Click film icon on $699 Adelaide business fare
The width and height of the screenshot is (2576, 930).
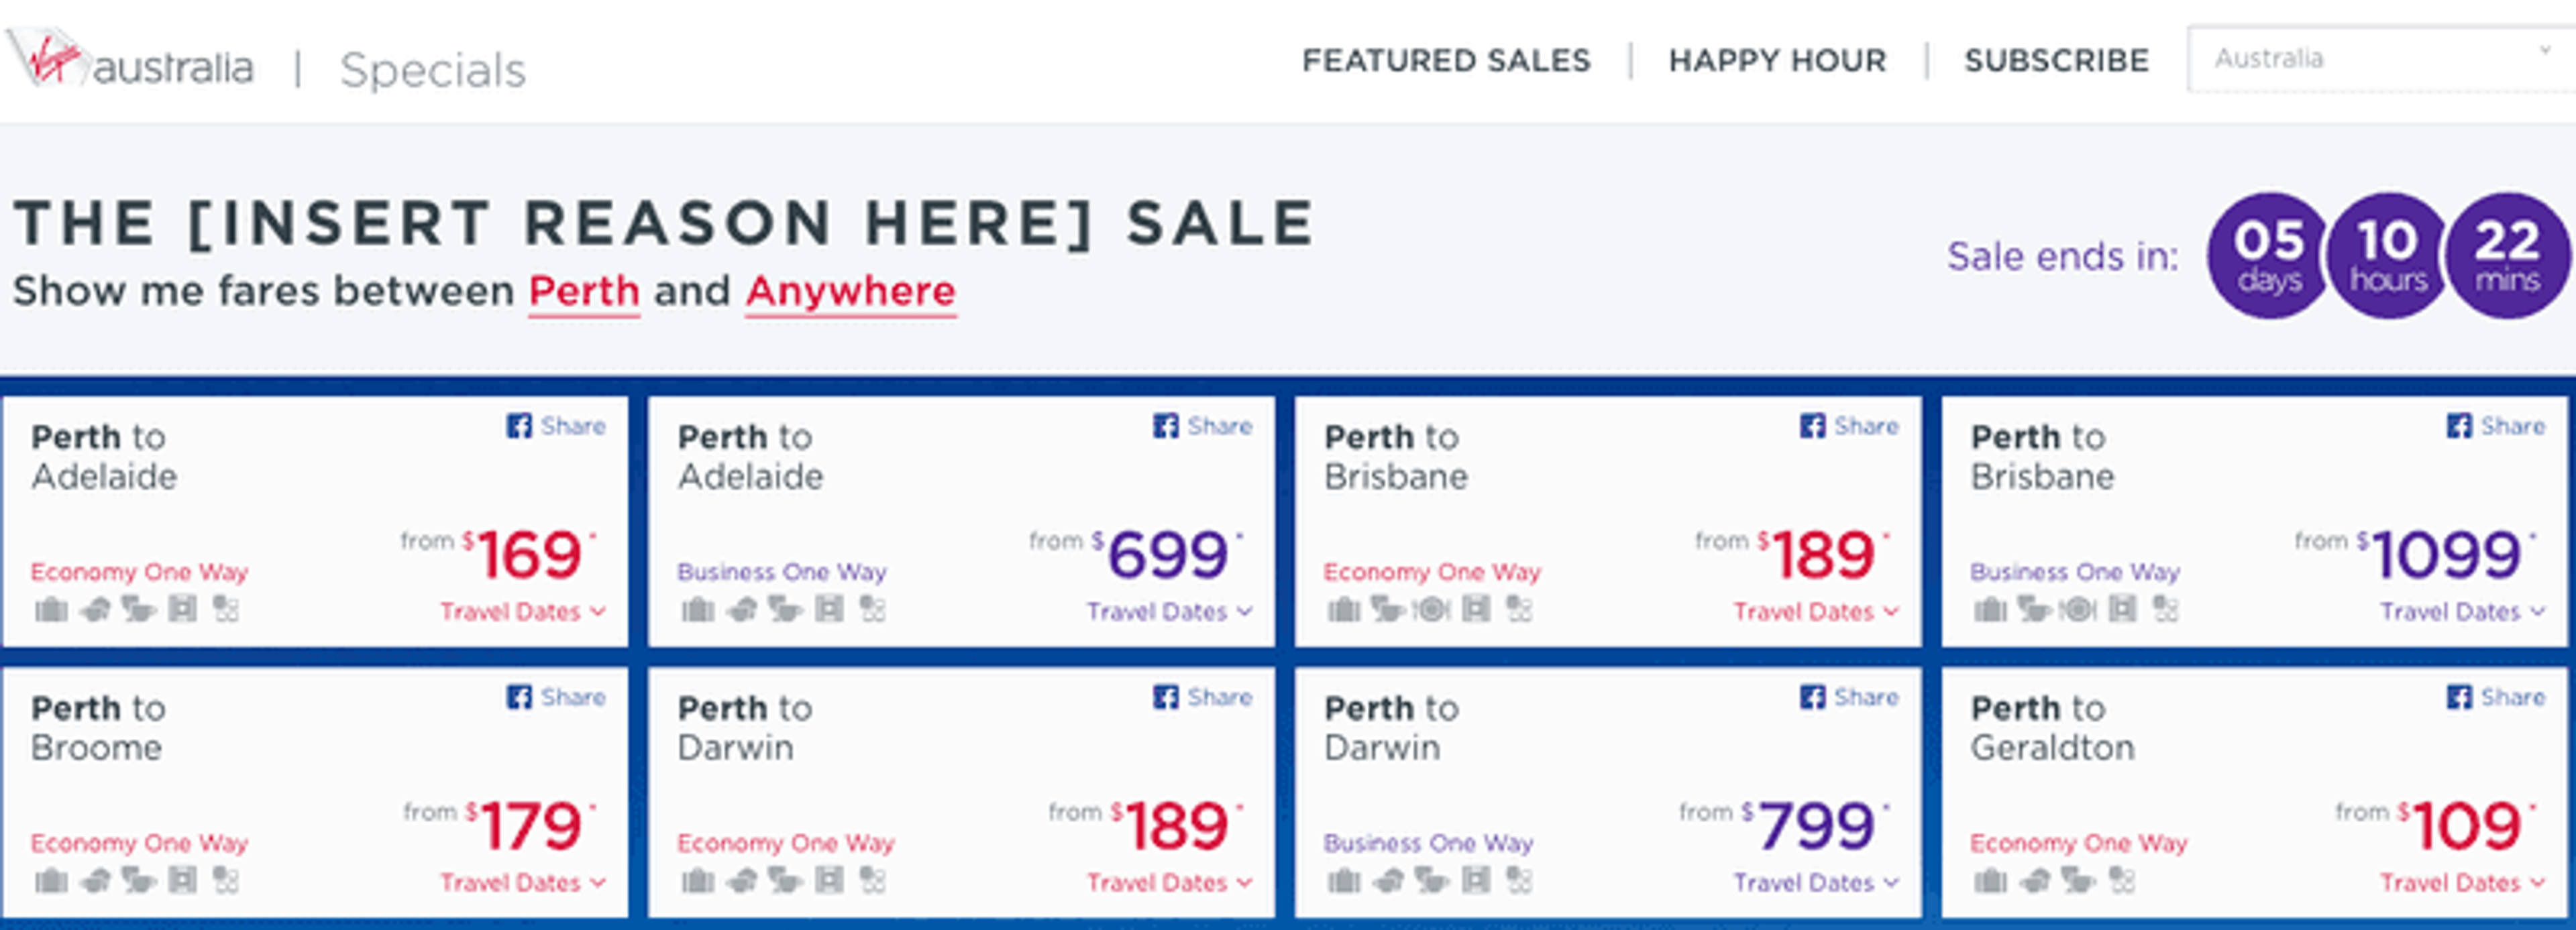click(829, 609)
